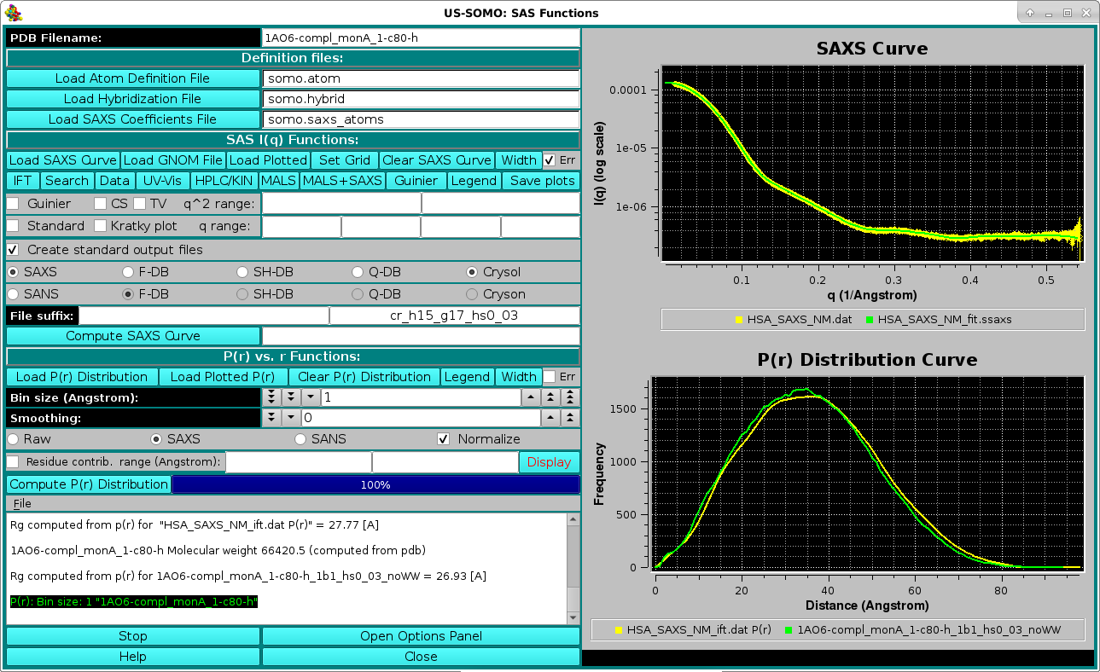
Task: Select the SANS radio below SAXS in I(q)
Action: coord(13,294)
